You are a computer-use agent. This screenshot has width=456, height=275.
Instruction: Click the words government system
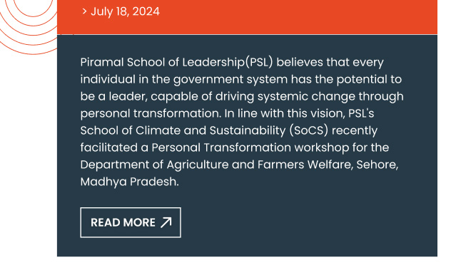[x=230, y=79]
